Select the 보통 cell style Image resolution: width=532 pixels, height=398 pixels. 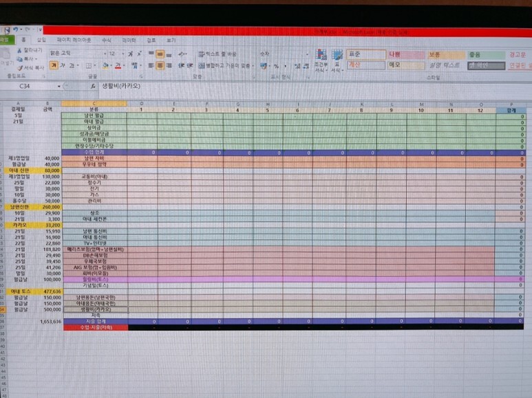446,55
